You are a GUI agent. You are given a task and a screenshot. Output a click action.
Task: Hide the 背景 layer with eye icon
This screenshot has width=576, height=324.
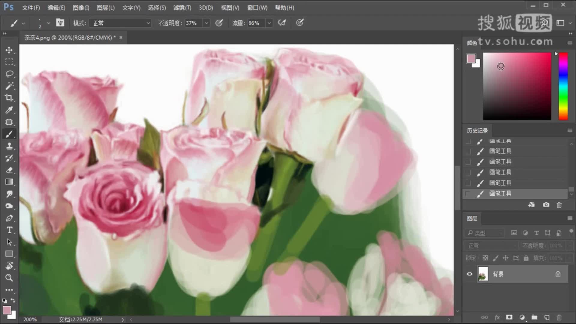(x=469, y=274)
